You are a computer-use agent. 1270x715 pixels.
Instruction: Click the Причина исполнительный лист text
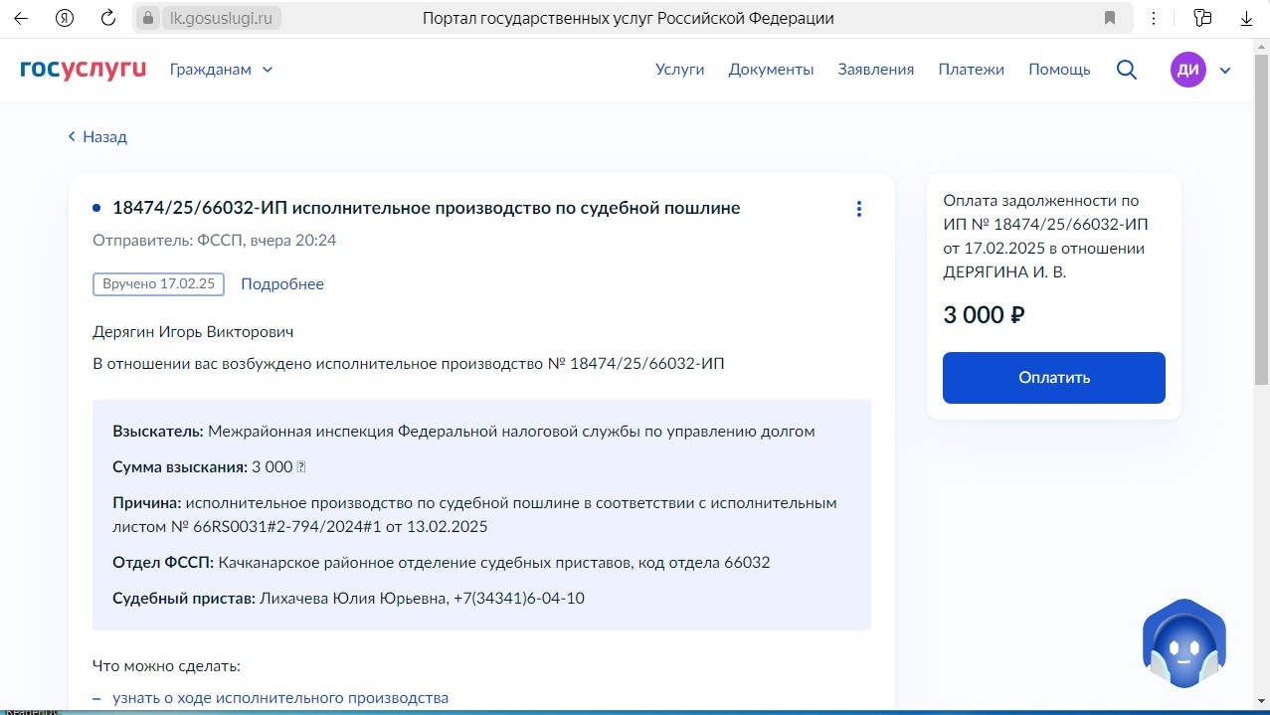[x=474, y=514]
